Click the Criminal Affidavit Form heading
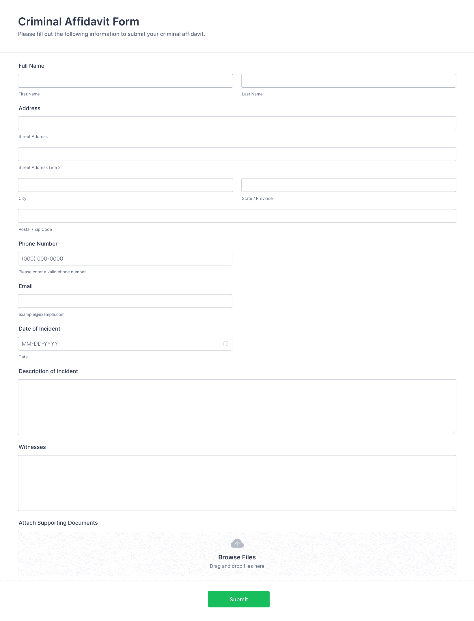 coord(79,22)
